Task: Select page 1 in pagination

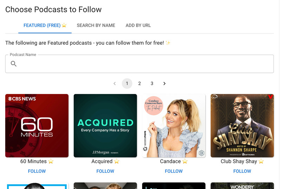Action: coord(127,83)
